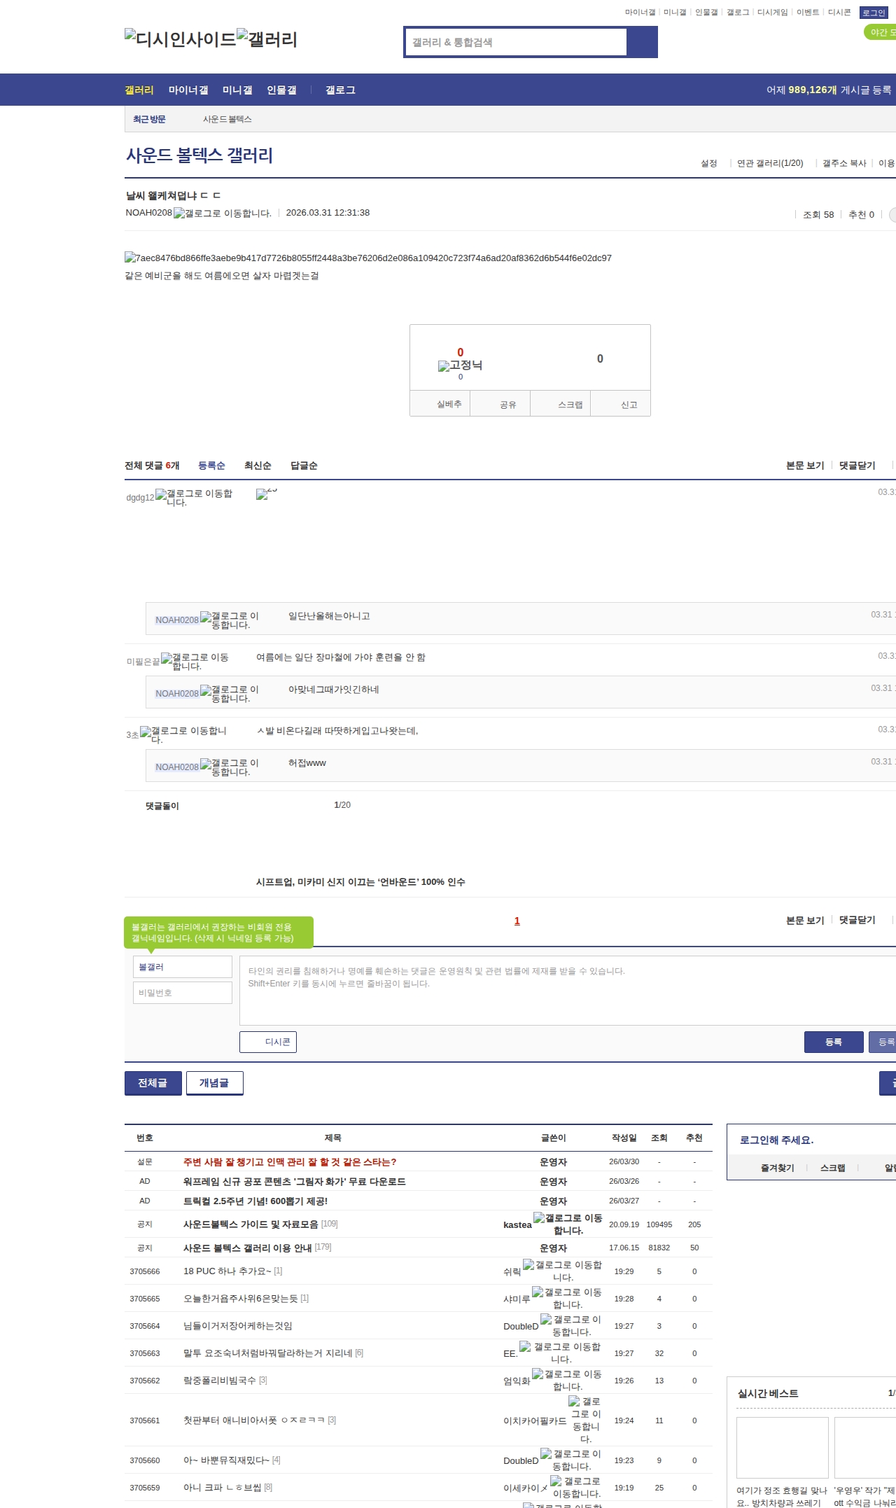Open the 설정 dropdown
Screen dimensions: 896x1508
tap(708, 163)
